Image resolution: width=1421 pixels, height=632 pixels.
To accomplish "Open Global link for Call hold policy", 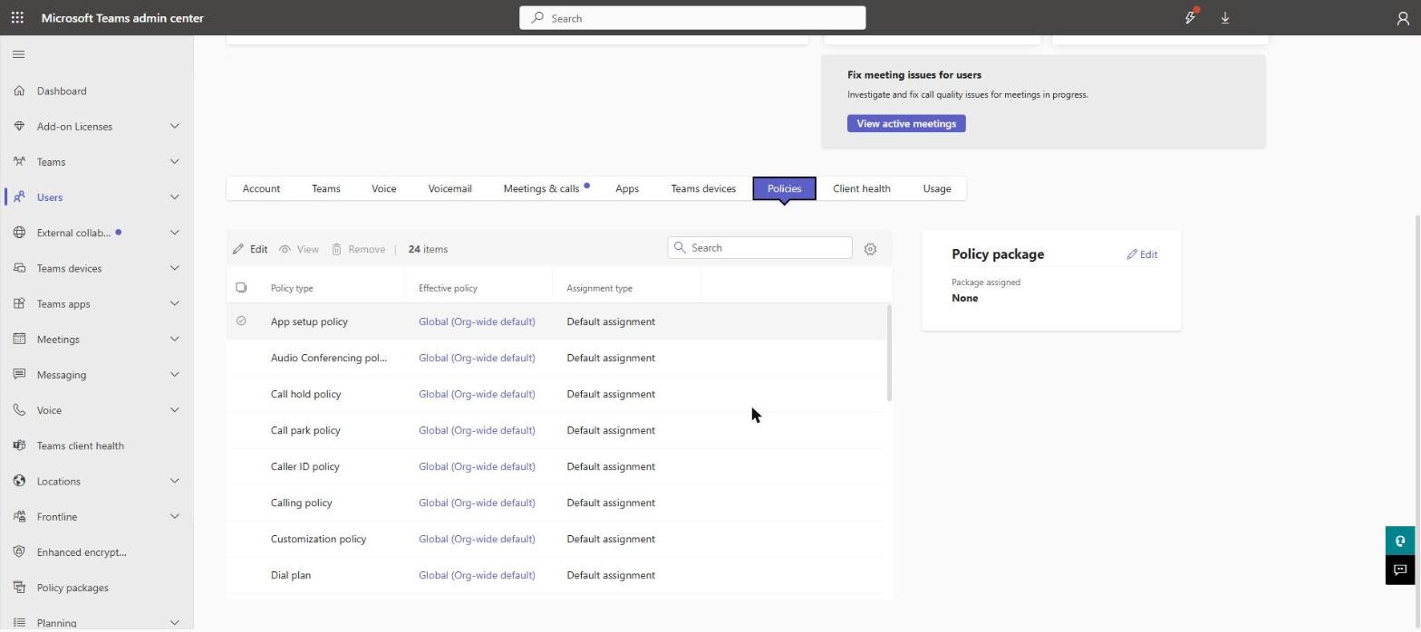I will coord(477,394).
